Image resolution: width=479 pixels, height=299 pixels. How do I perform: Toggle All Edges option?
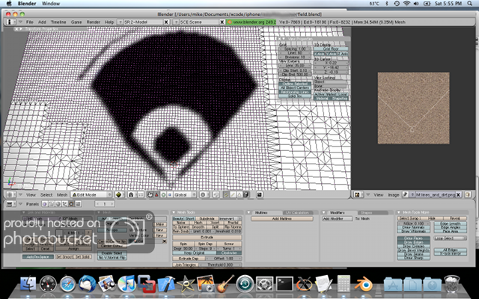tap(451, 250)
